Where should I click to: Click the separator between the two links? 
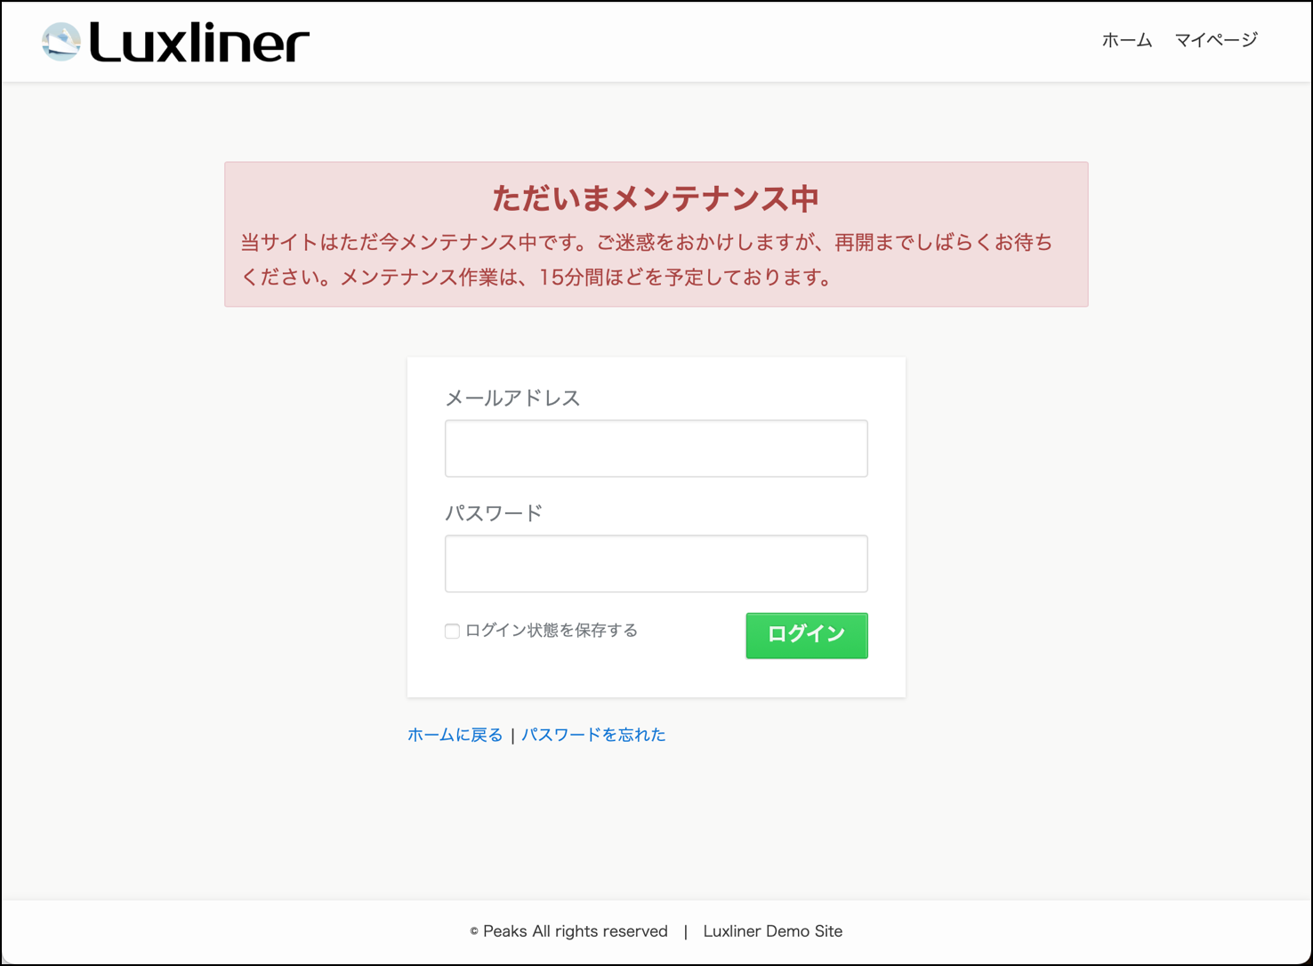[x=512, y=736]
